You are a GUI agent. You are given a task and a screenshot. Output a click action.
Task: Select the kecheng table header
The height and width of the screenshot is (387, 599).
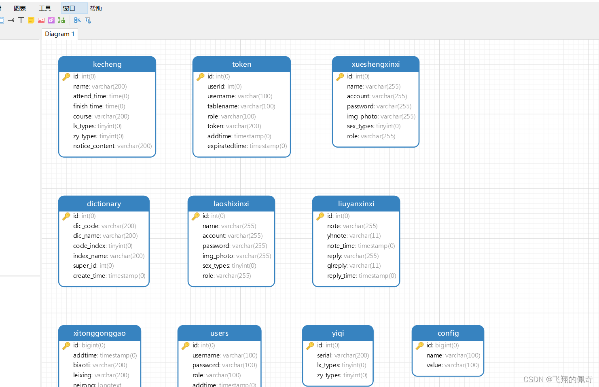tap(107, 64)
